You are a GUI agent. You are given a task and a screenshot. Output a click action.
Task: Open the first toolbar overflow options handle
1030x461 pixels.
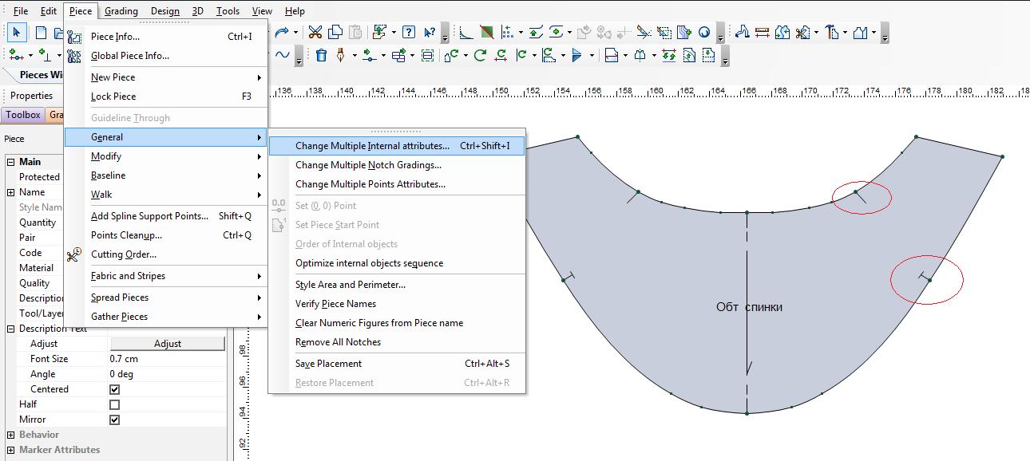tap(446, 33)
